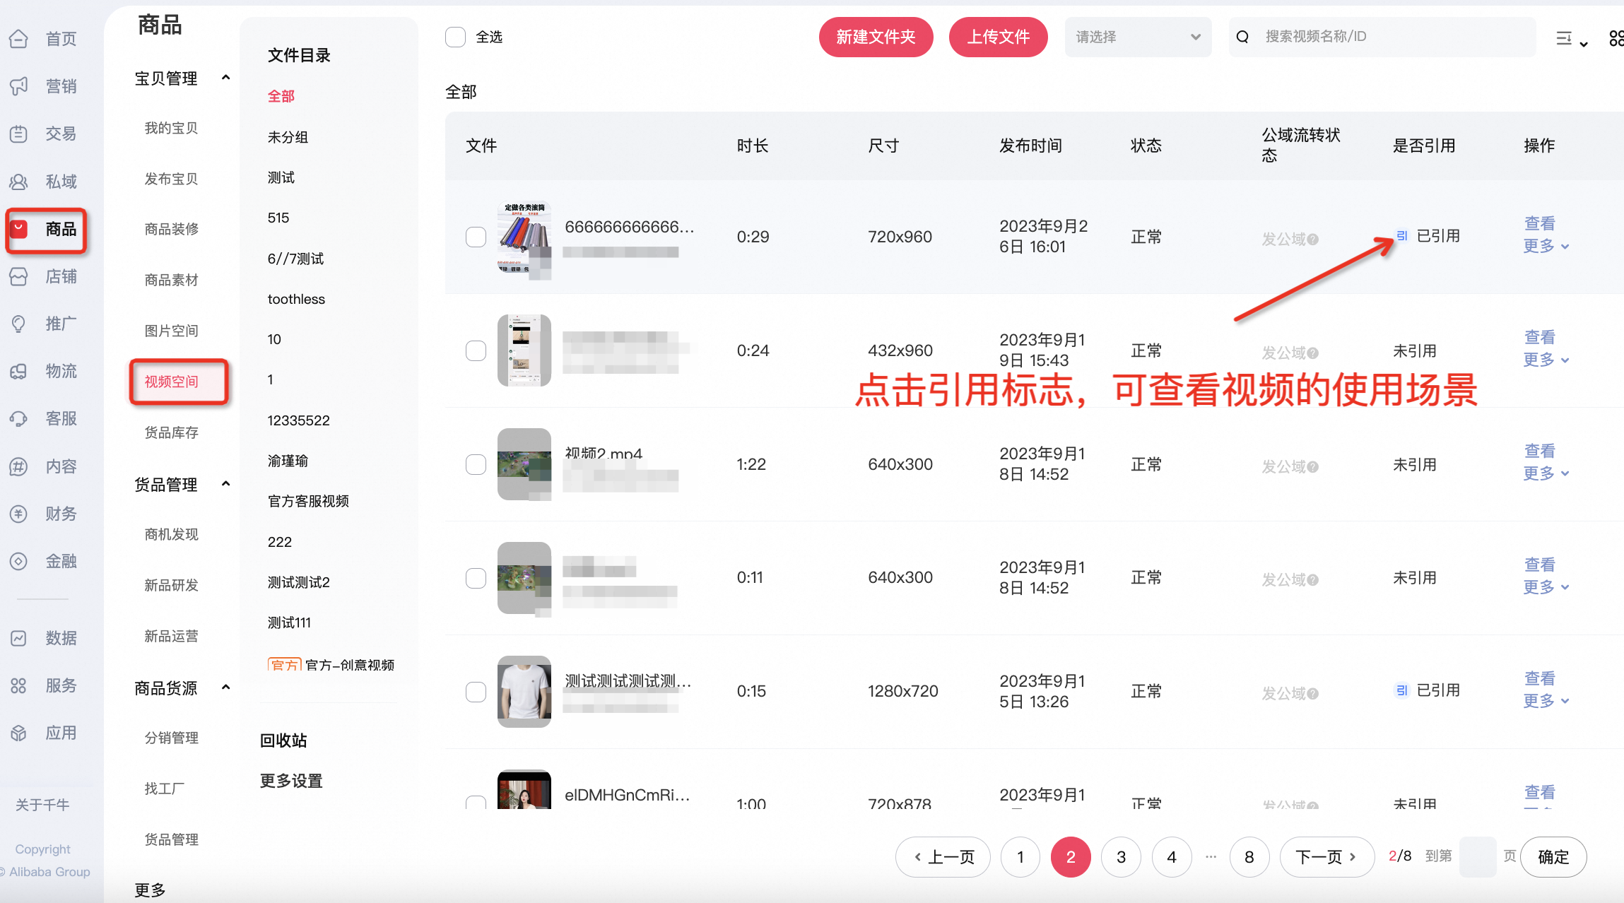Expand 更多 for the 432x960 video
This screenshot has height=903, width=1624.
click(1546, 360)
